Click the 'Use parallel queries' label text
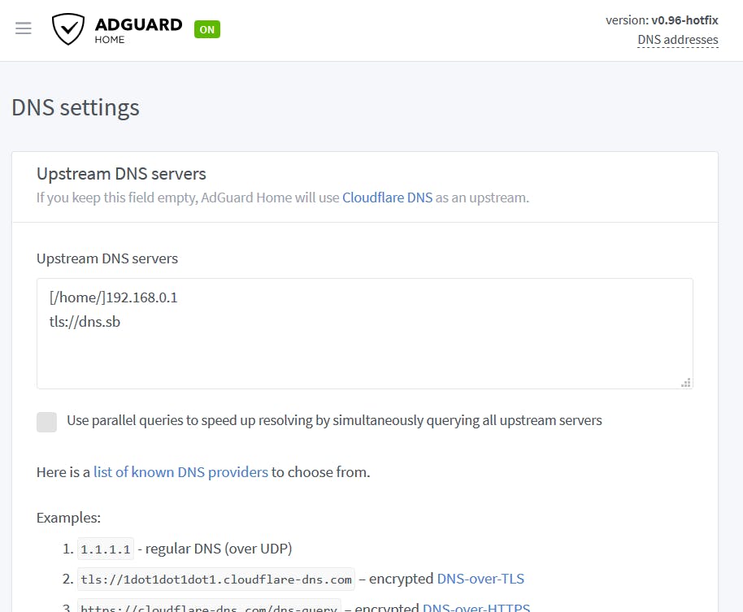Screen dimensions: 743x612 pos(334,421)
